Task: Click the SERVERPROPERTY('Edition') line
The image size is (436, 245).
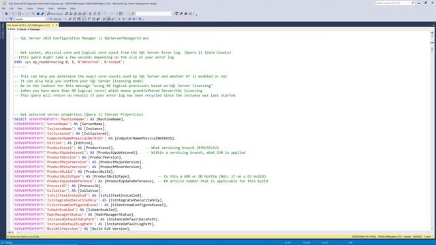Action: coord(54,143)
